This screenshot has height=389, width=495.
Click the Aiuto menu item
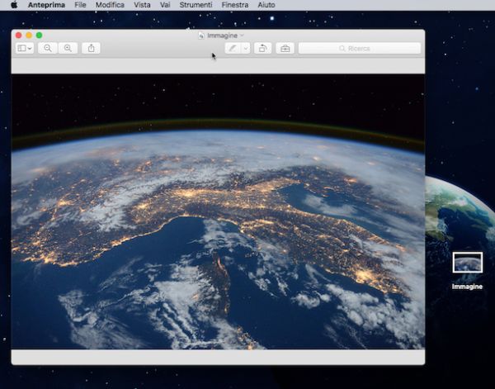point(266,5)
